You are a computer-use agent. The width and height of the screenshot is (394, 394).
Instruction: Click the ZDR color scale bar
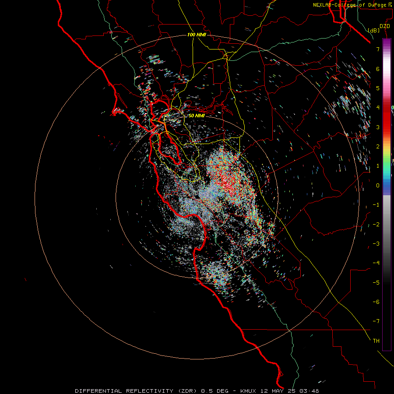click(387, 194)
